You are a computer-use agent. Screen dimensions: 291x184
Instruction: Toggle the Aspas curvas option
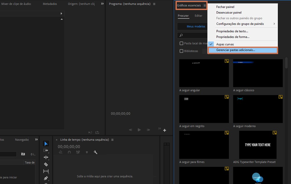click(x=225, y=44)
